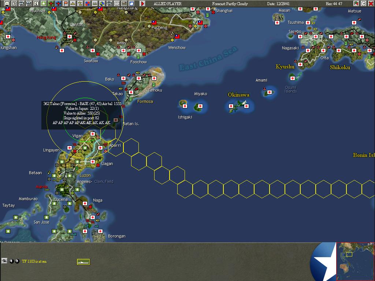This screenshot has height=281, width=375.
Task: Select the Lingayen base flag
Action: pyautogui.click(x=70, y=148)
